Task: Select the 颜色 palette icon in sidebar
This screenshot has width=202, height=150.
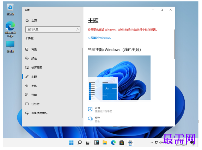Action: click(27, 58)
